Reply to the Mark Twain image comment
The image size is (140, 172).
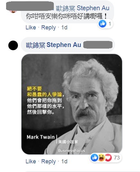(48, 161)
